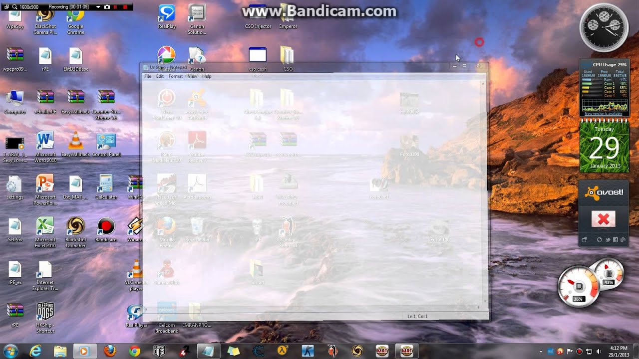This screenshot has width=639, height=359.
Task: Select the EliteD3DBase file icon
Action: (75, 60)
